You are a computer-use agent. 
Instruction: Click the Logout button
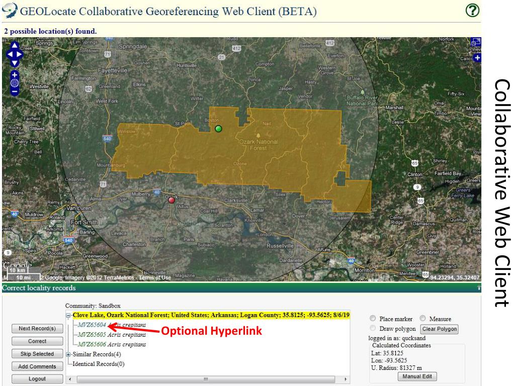[37, 379]
